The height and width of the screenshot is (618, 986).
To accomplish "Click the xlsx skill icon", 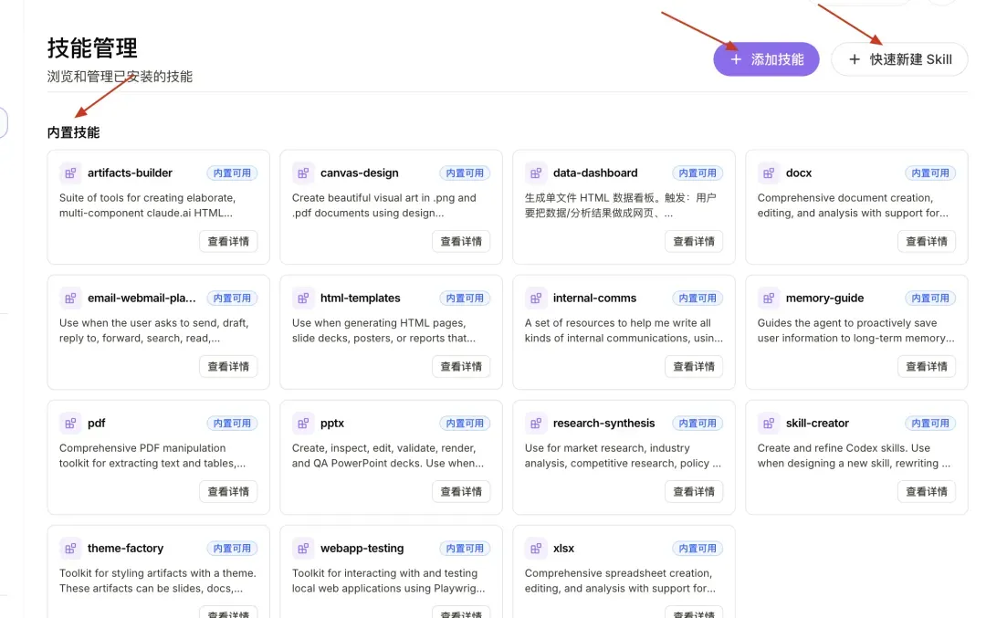I will coord(535,549).
